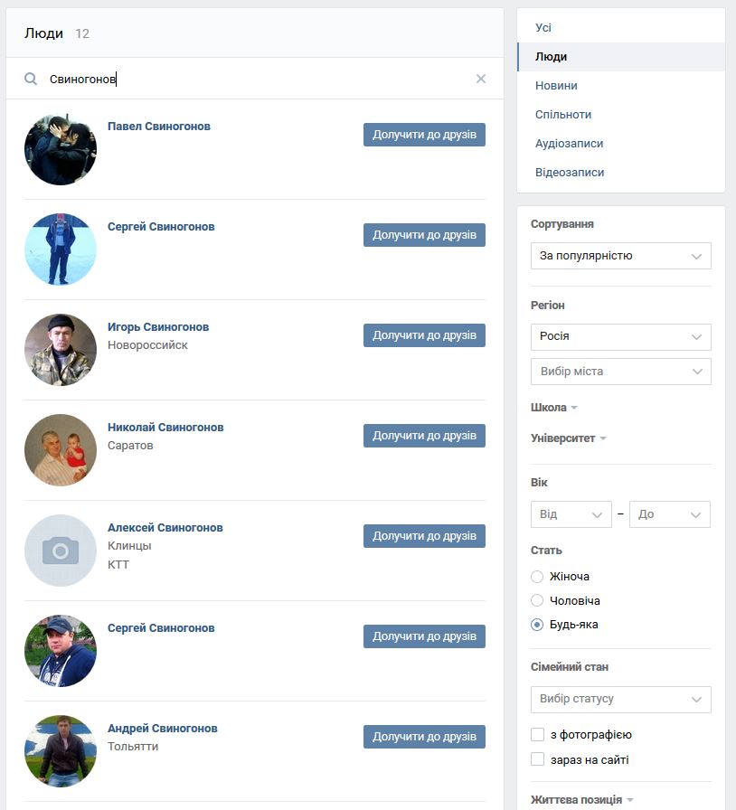
Task: Open the Николай Свиногонов profile link
Action: (x=165, y=428)
